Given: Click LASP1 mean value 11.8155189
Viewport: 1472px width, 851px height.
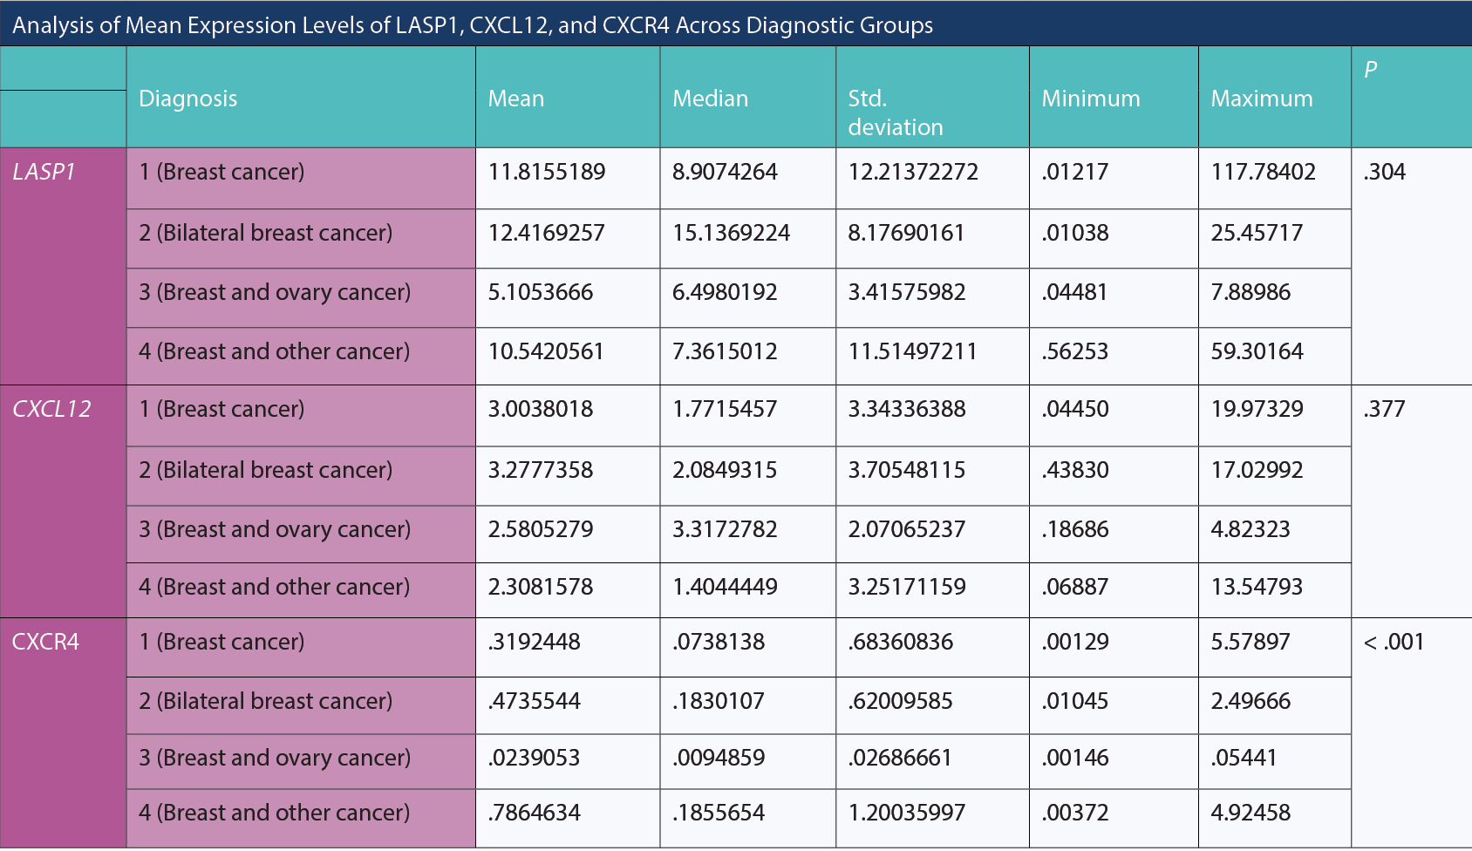Looking at the screenshot, I should tap(547, 172).
